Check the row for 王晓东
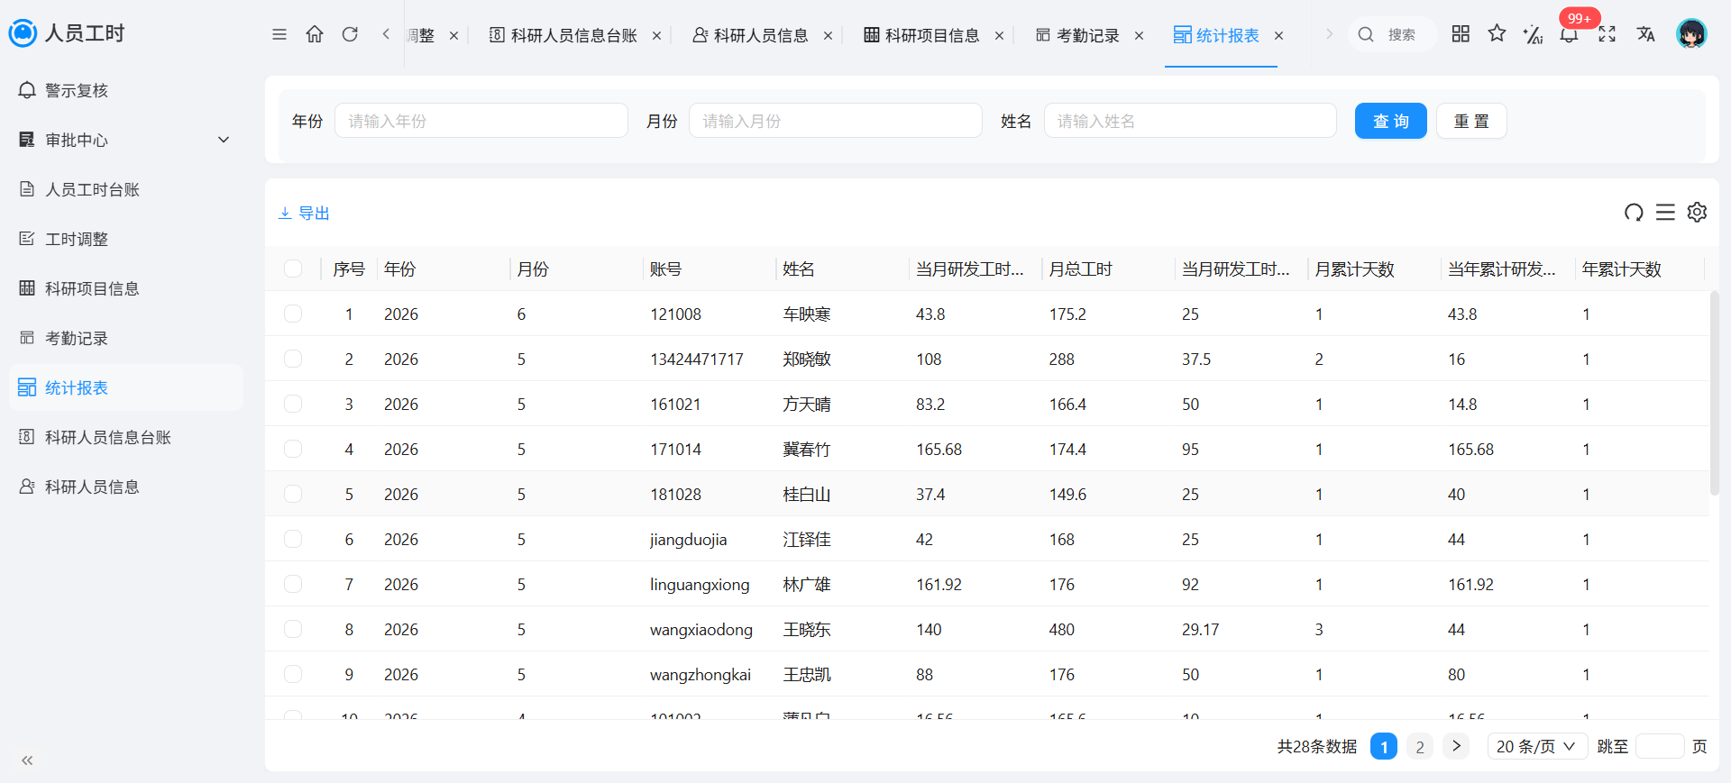Viewport: 1731px width, 783px height. 293,629
